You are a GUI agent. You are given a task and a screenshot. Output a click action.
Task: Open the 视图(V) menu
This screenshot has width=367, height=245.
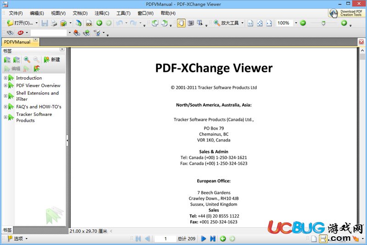pos(58,13)
